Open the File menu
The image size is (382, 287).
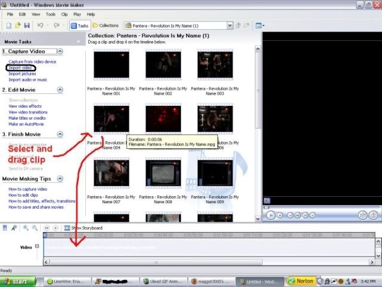[10, 14]
